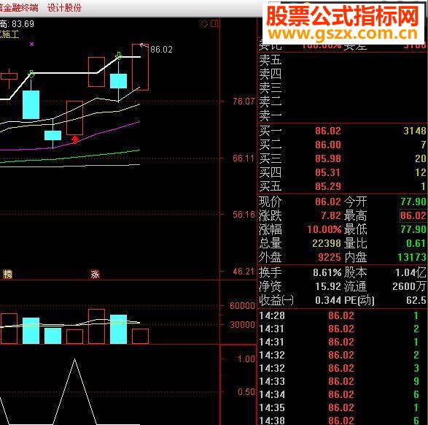The height and width of the screenshot is (425, 428).
Task: Click the 60000 volume axis label
Action: coord(242,305)
